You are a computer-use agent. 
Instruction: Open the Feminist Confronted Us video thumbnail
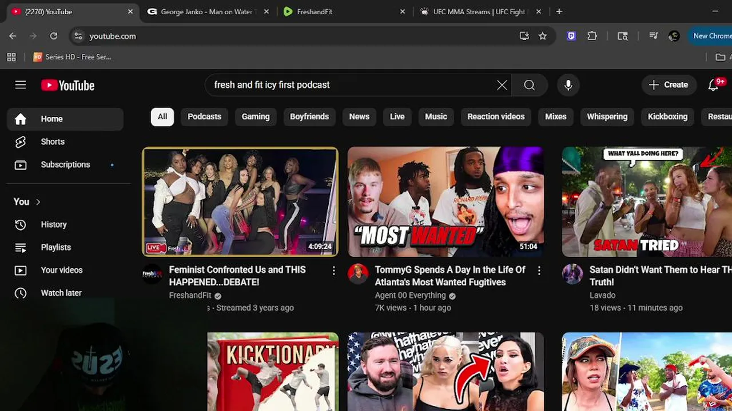coord(240,202)
